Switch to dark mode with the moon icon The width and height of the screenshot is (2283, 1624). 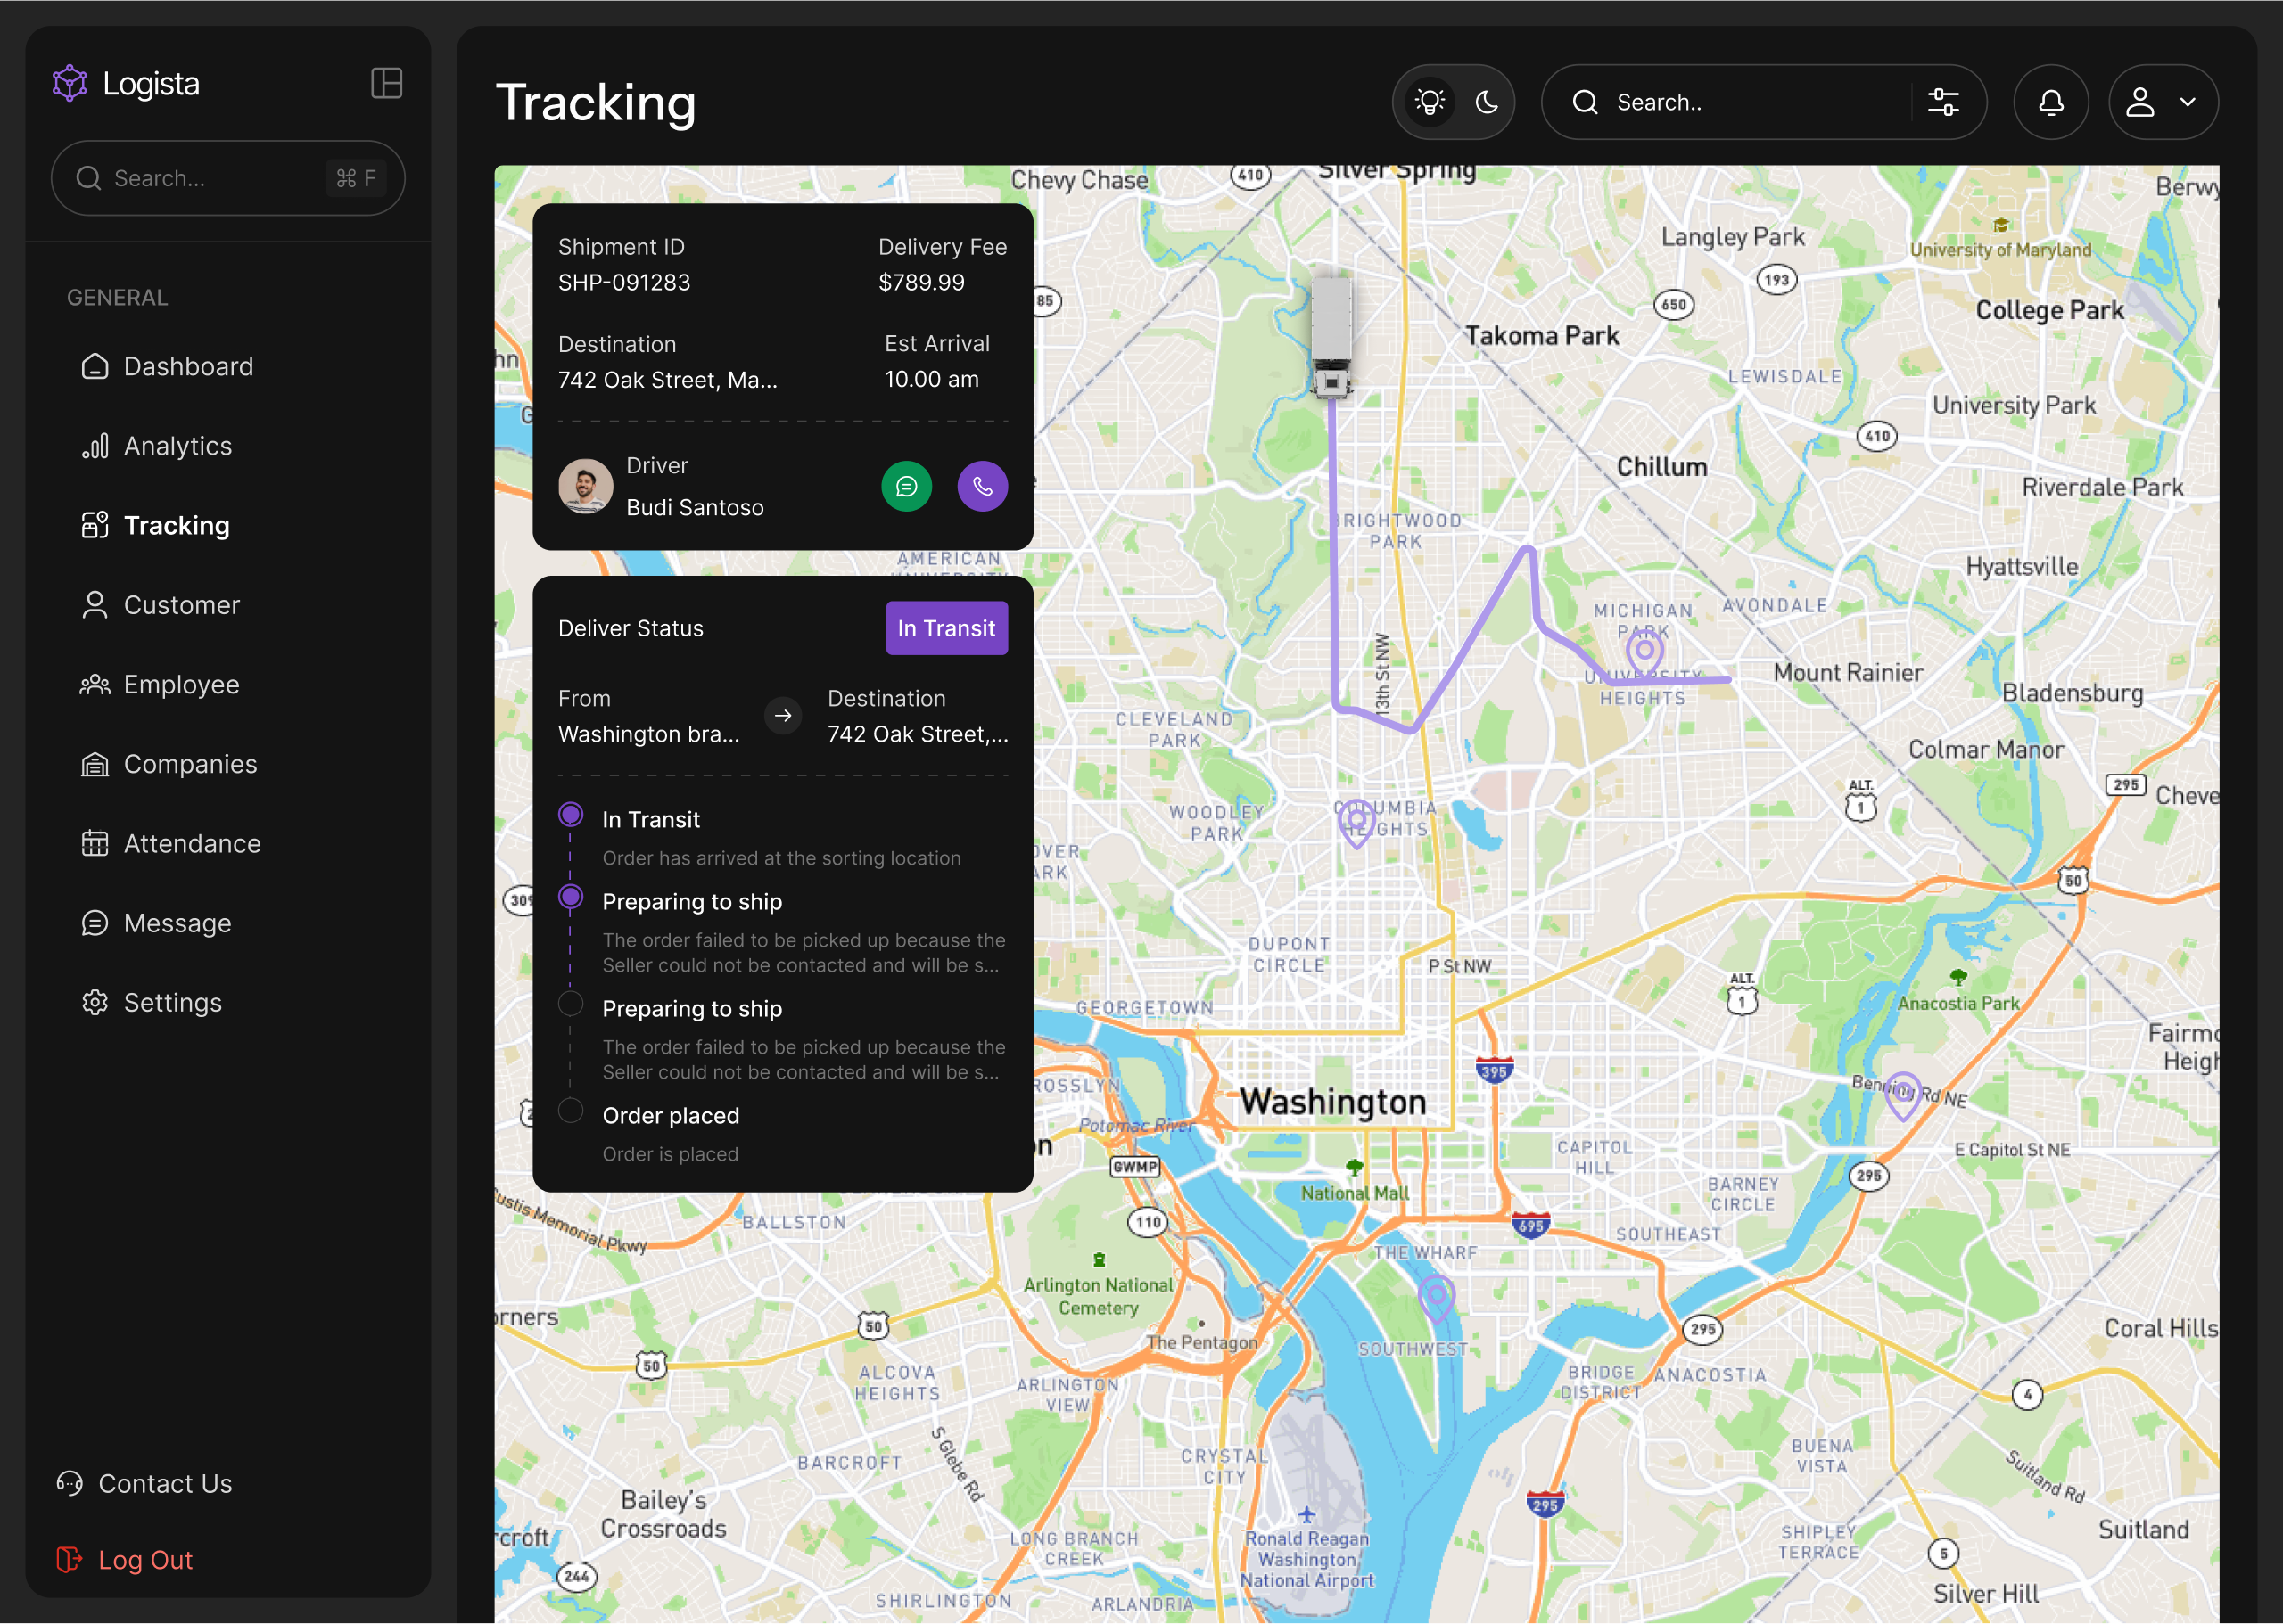(x=1487, y=102)
